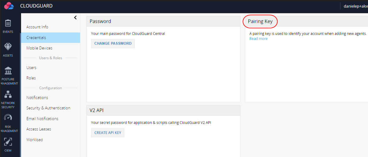Collapse the settings side menu arrow

[x=75, y=18]
